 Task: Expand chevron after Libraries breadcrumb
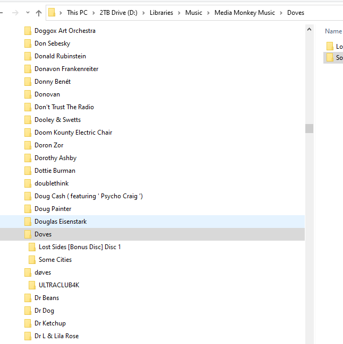(x=179, y=13)
